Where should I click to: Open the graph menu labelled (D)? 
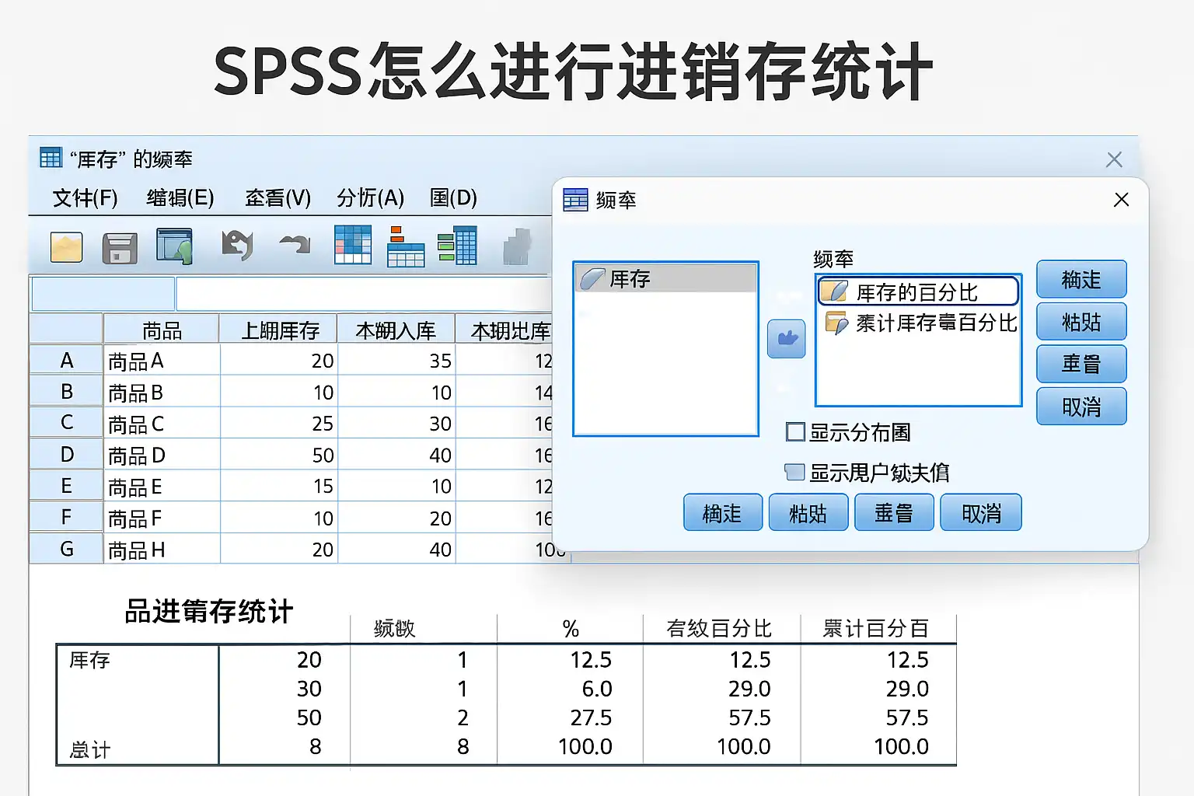(453, 198)
